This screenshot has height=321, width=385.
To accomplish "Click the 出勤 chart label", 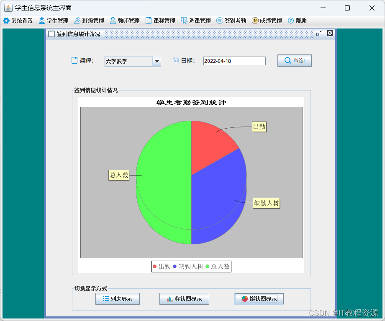I will (259, 127).
